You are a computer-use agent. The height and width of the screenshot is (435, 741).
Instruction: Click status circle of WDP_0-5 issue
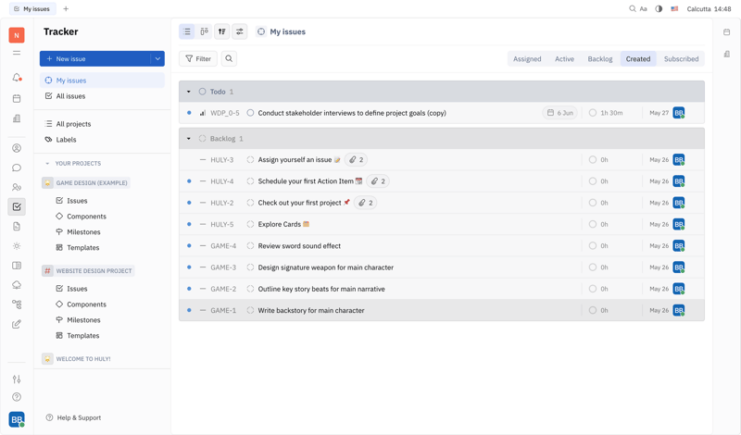[x=250, y=113]
